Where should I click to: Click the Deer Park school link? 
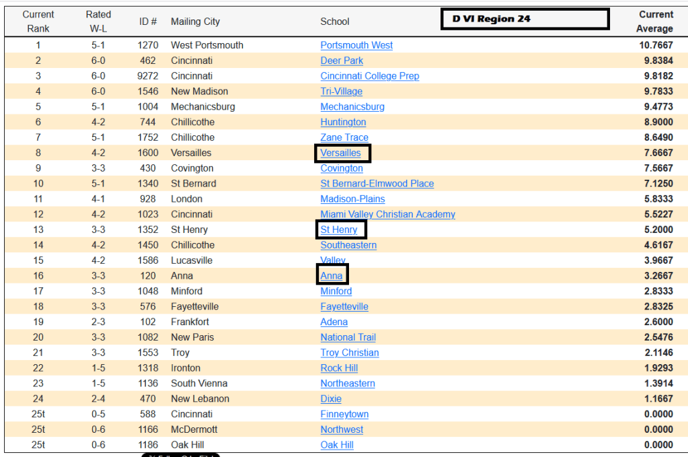(342, 61)
